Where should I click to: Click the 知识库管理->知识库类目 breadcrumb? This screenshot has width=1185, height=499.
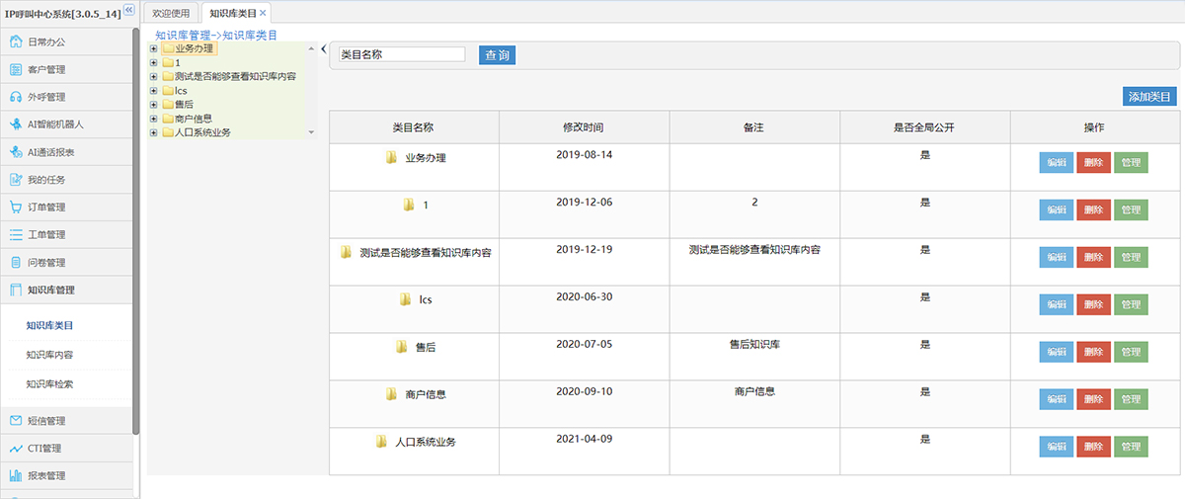[x=216, y=35]
